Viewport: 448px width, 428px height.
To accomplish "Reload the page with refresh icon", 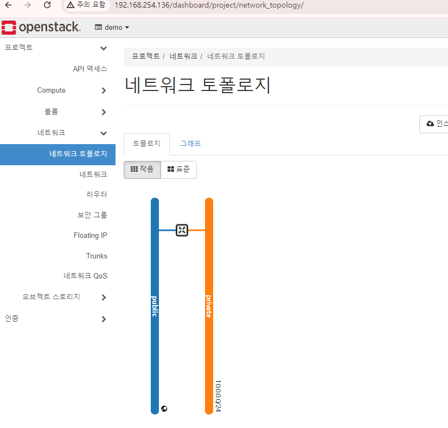I will pos(47,5).
